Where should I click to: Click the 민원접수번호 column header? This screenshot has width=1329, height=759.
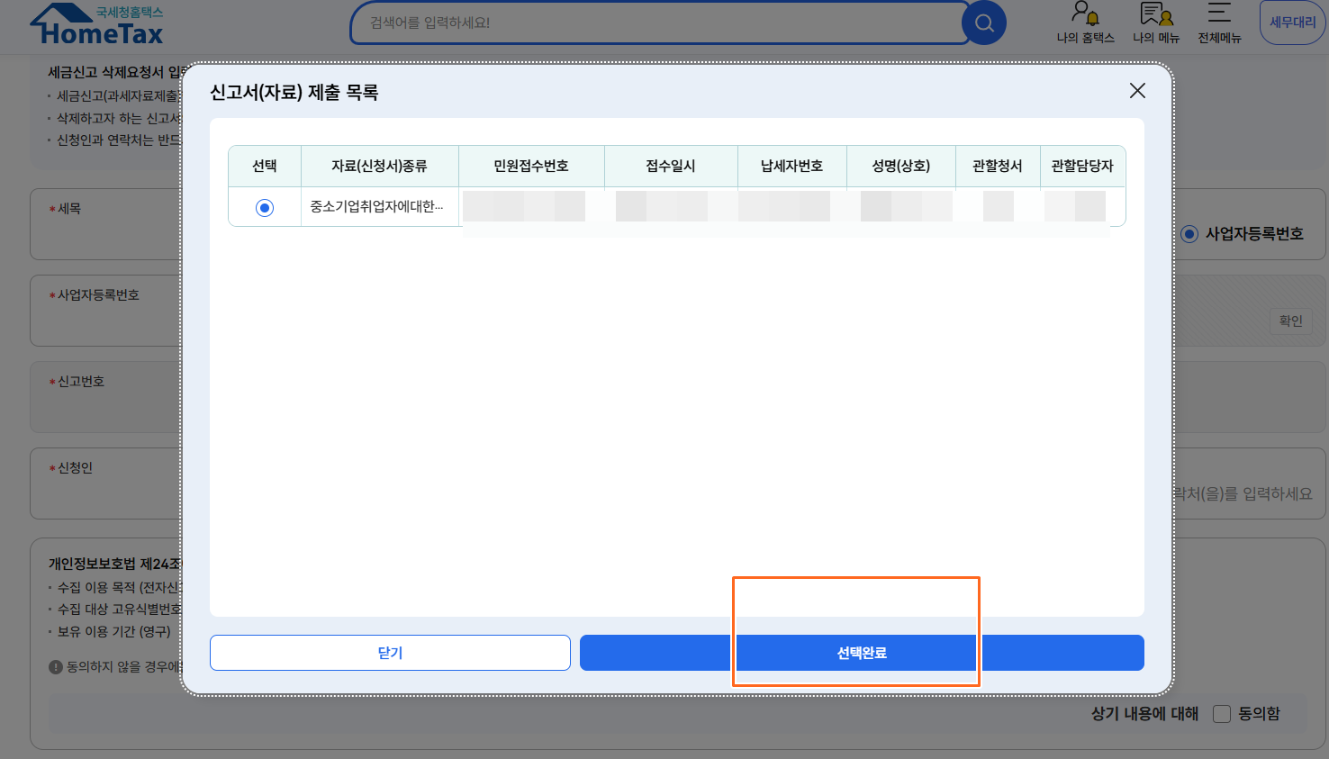tap(531, 166)
